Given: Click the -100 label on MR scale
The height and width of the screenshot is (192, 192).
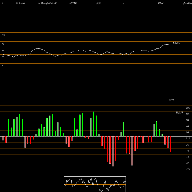Looking at the screenshot, I should pyautogui.click(x=188, y=169).
